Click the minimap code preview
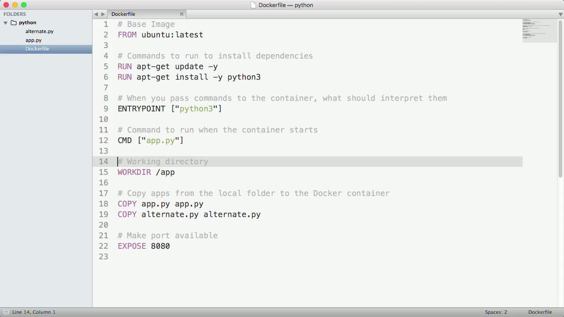Image resolution: width=564 pixels, height=317 pixels. coord(539,30)
